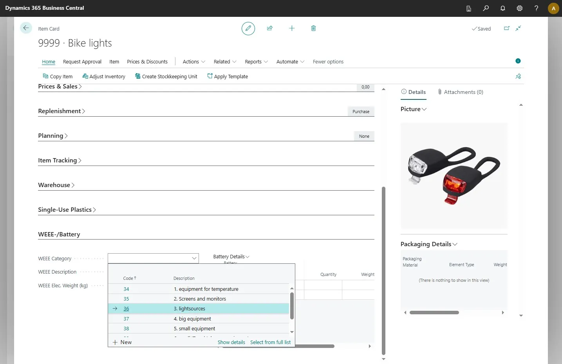Click the pin action bar icon
Screen dimensions: 562x364
518,76
